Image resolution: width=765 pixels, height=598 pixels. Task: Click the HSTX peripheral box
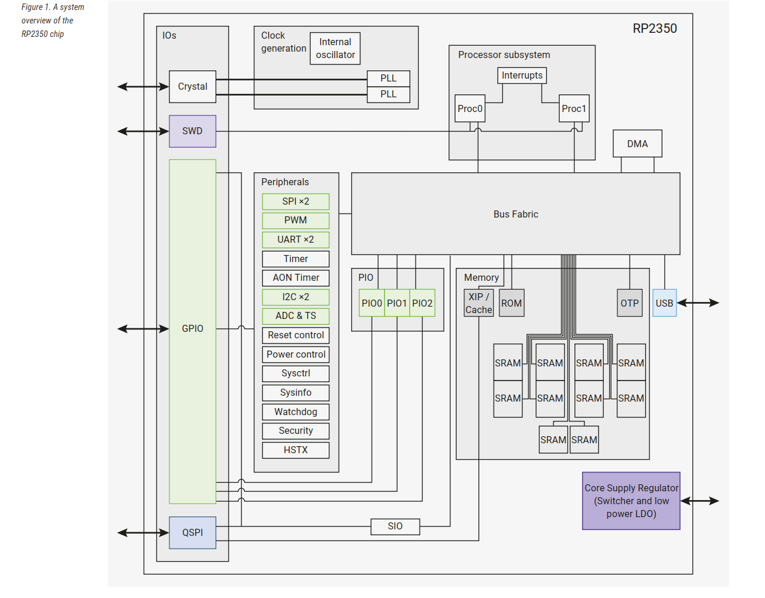[295, 450]
